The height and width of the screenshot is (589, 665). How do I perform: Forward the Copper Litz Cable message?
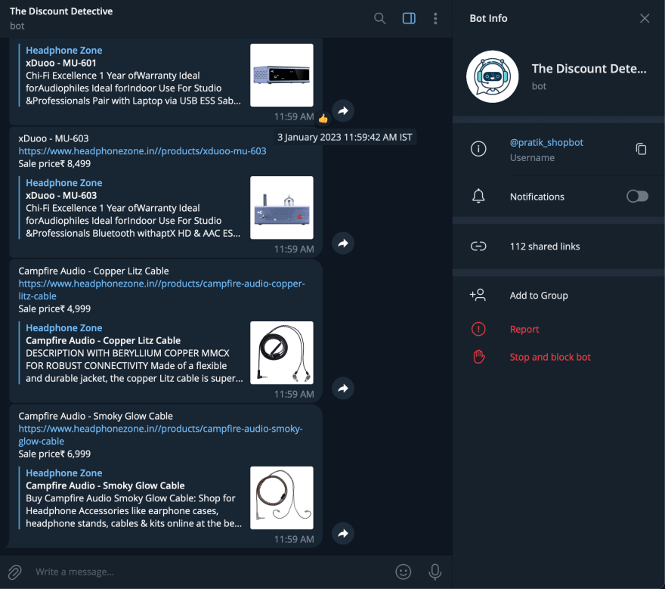[x=343, y=389]
